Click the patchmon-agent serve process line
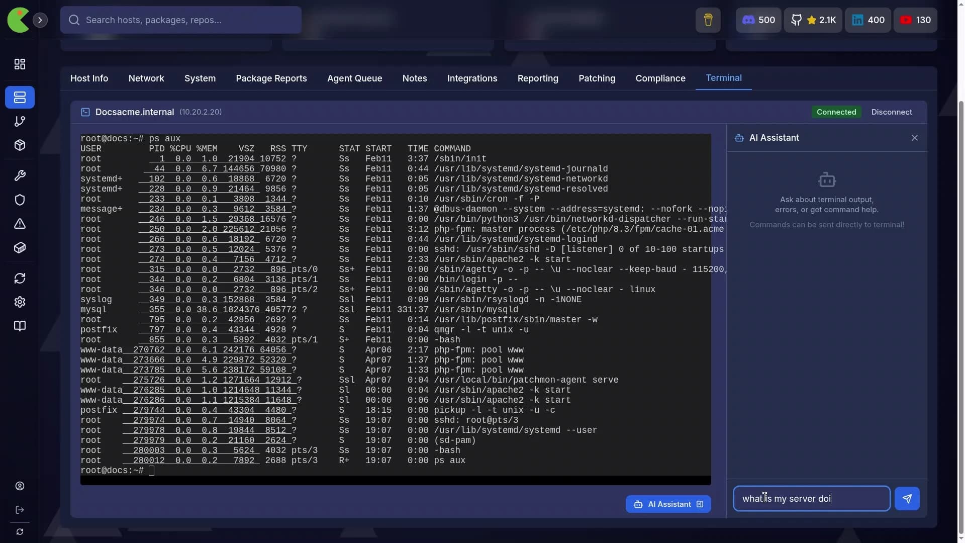965x543 pixels. point(349,380)
